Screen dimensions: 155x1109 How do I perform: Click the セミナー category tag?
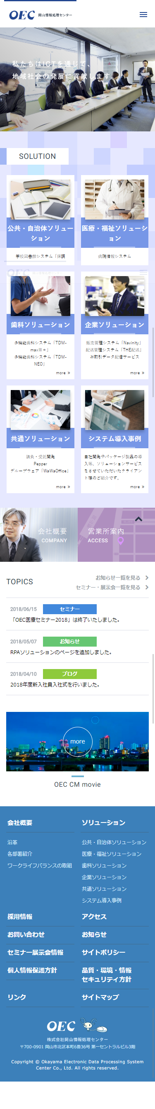tap(70, 609)
